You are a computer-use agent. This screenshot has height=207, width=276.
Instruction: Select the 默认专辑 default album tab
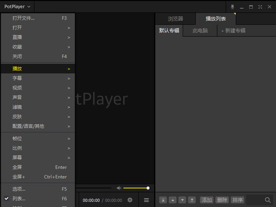coord(169,31)
